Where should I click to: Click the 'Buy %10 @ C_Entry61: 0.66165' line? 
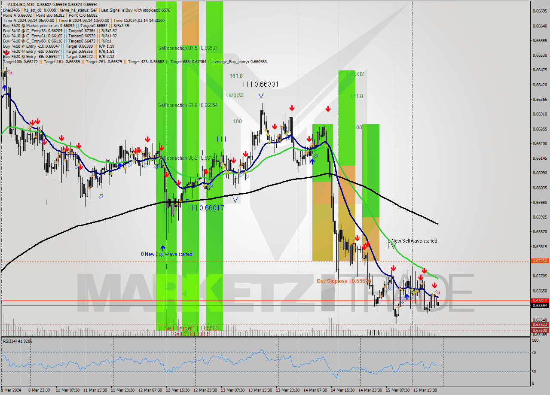pos(60,36)
